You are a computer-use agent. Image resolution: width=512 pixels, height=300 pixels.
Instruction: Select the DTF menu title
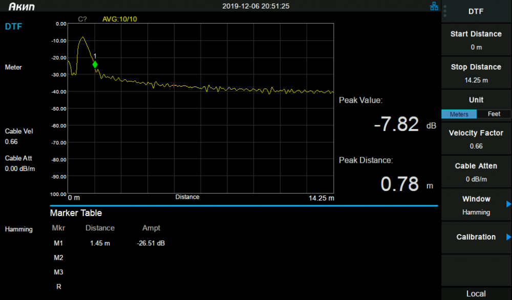[476, 11]
